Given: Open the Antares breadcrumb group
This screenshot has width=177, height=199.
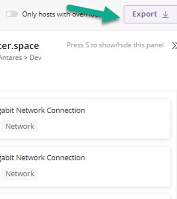Looking at the screenshot, I should pos(11,58).
